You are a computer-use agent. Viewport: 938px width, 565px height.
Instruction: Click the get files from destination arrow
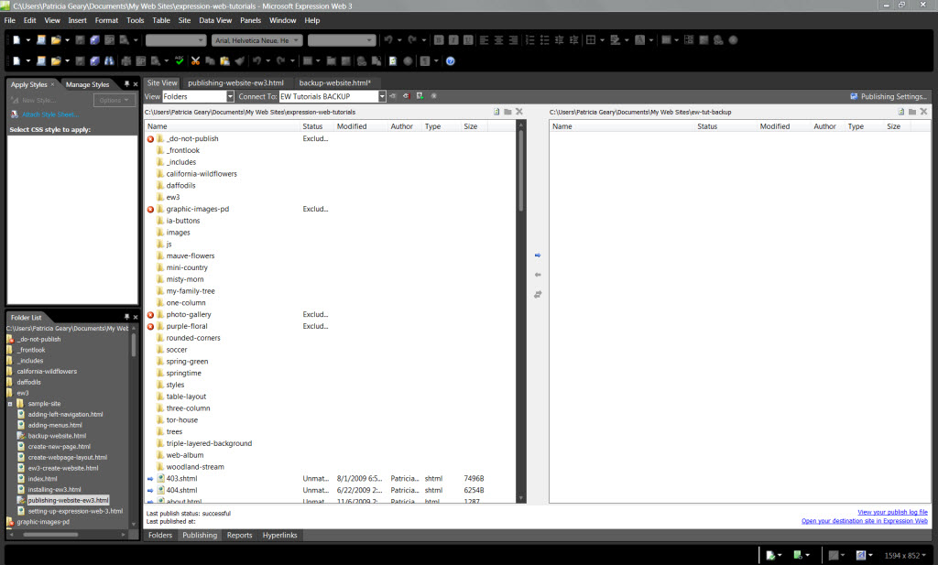(x=538, y=275)
